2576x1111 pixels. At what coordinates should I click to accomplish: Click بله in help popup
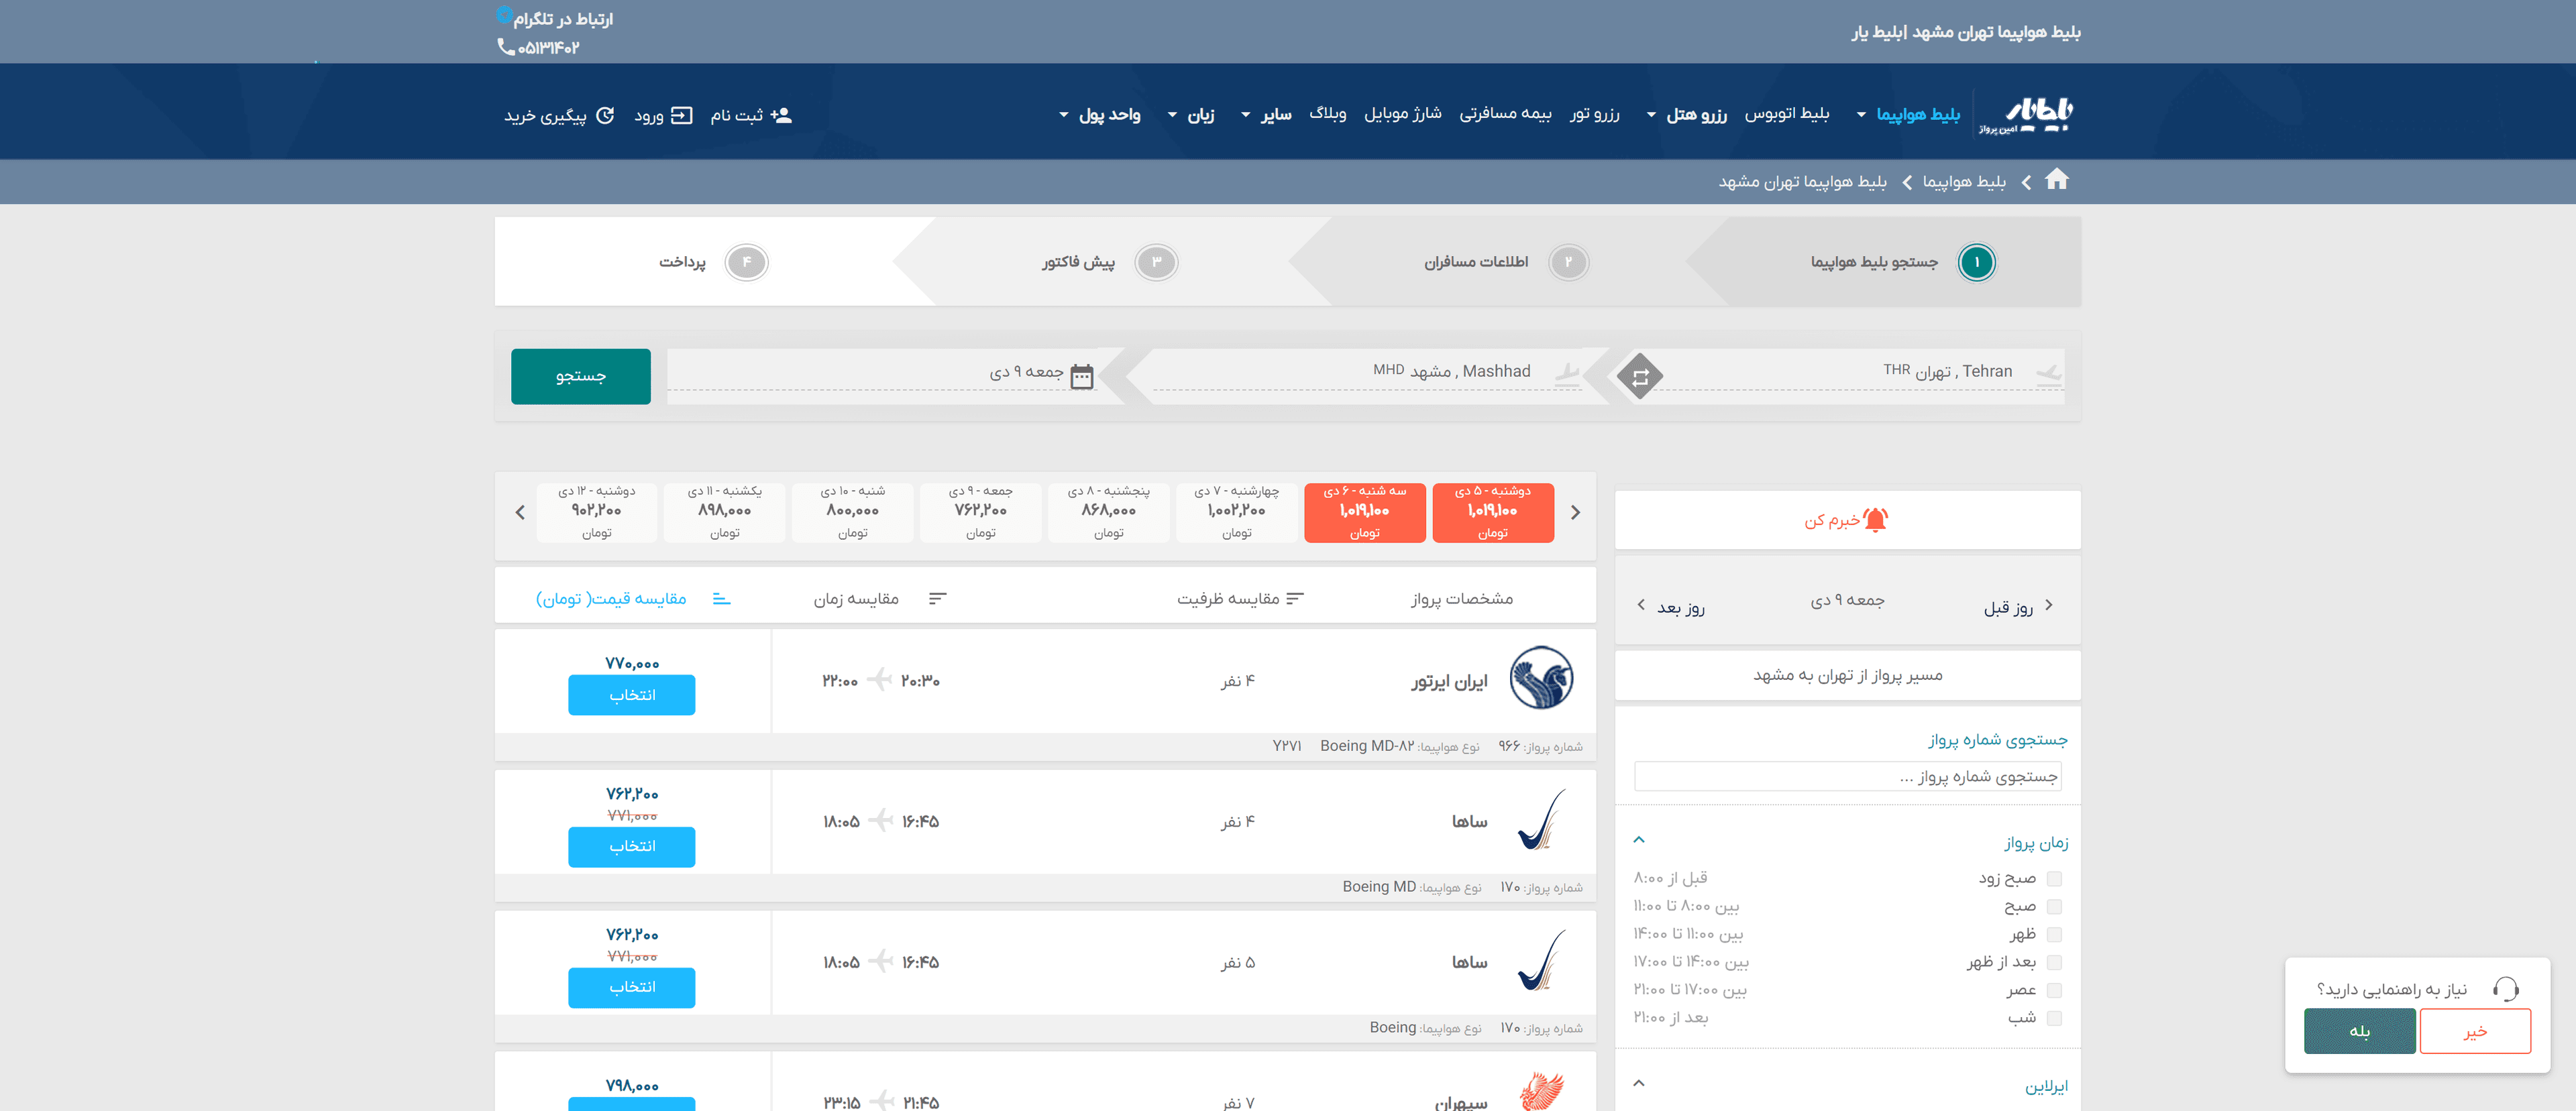[x=2359, y=1030]
